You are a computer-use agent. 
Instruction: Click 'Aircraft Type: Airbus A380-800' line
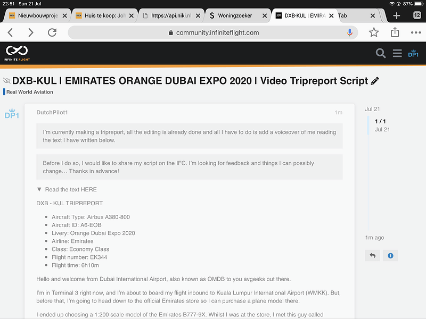pyautogui.click(x=91, y=217)
